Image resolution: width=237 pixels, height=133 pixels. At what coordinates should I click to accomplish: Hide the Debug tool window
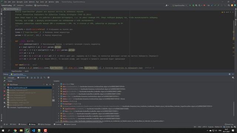pos(233,74)
